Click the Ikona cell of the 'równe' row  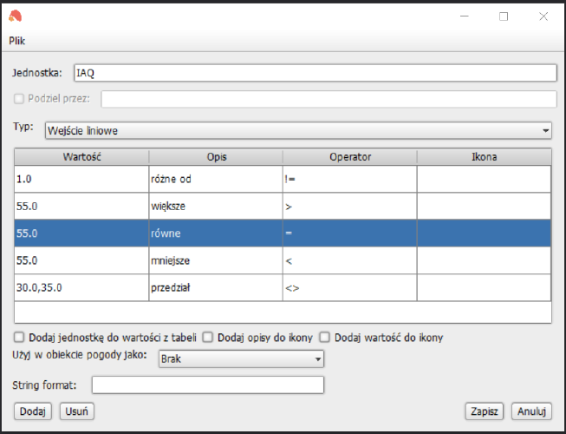pos(484,233)
